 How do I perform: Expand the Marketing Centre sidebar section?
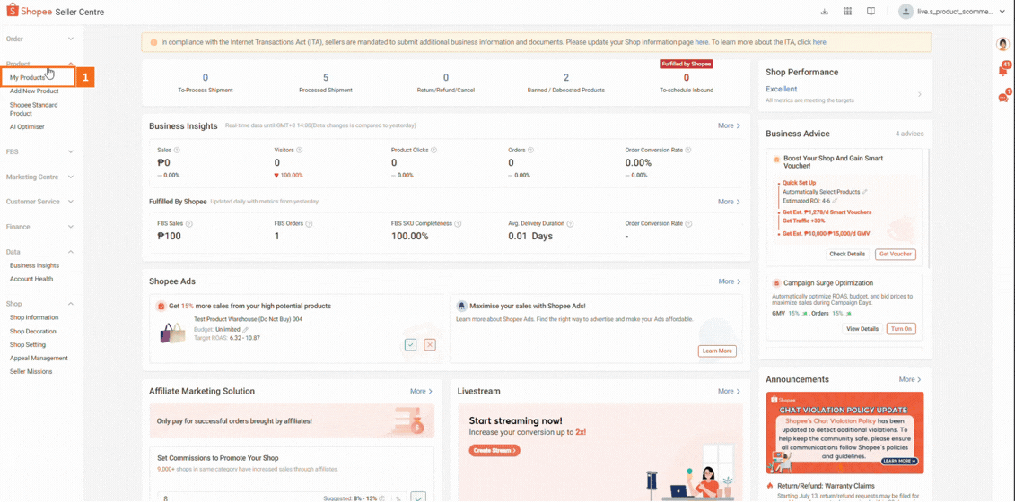(71, 177)
